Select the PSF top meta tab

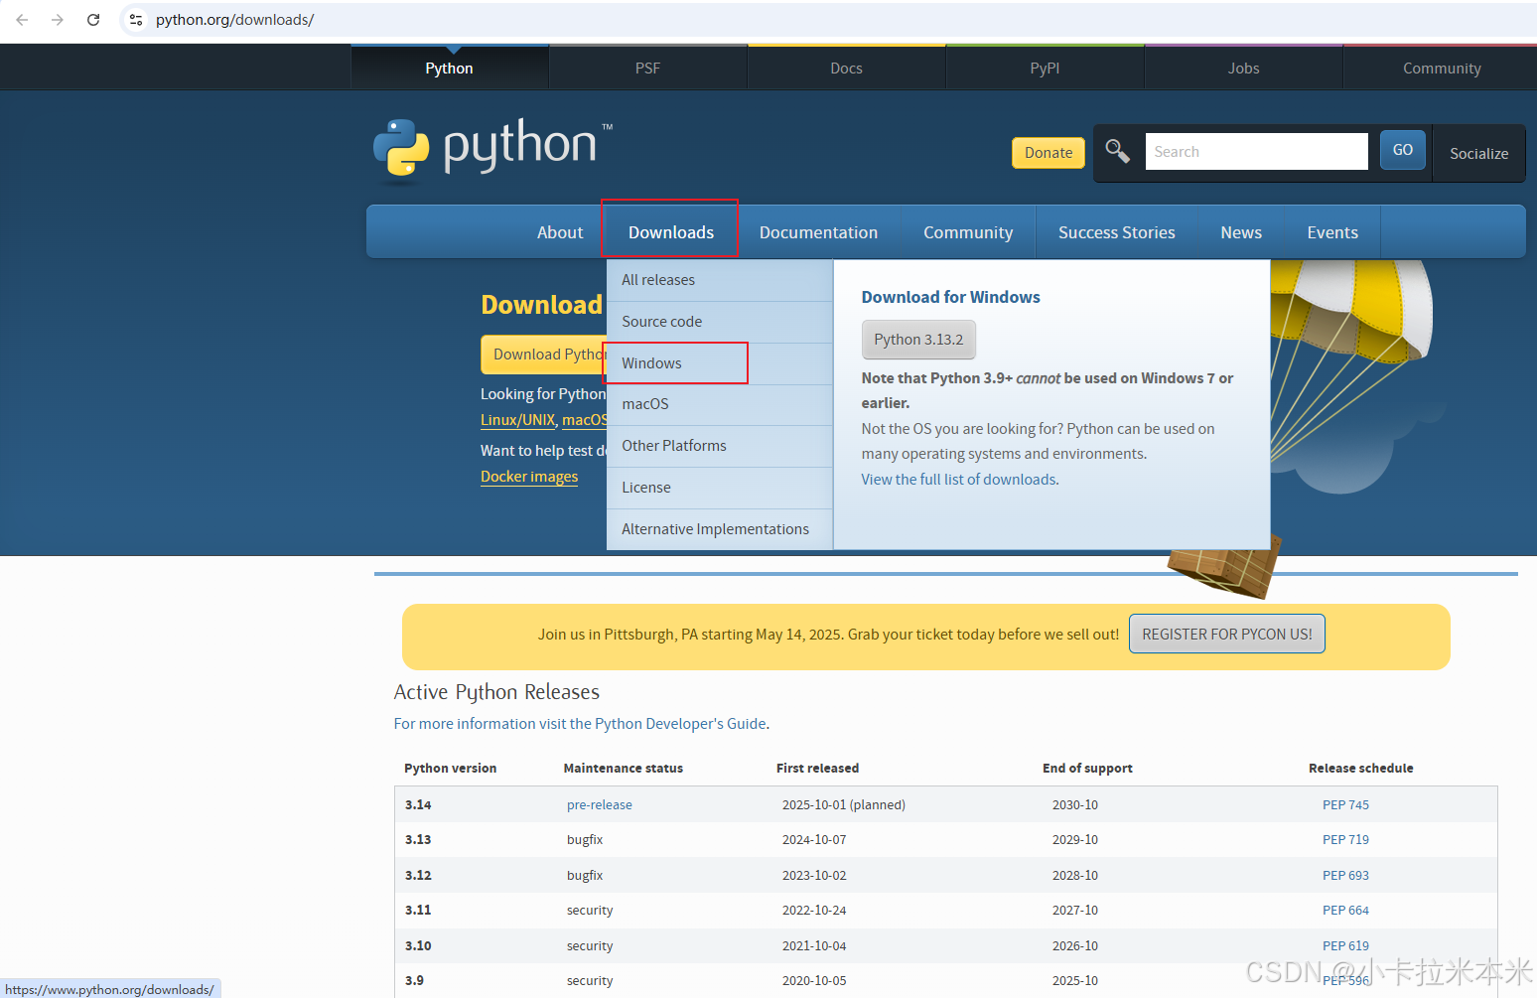[647, 69]
